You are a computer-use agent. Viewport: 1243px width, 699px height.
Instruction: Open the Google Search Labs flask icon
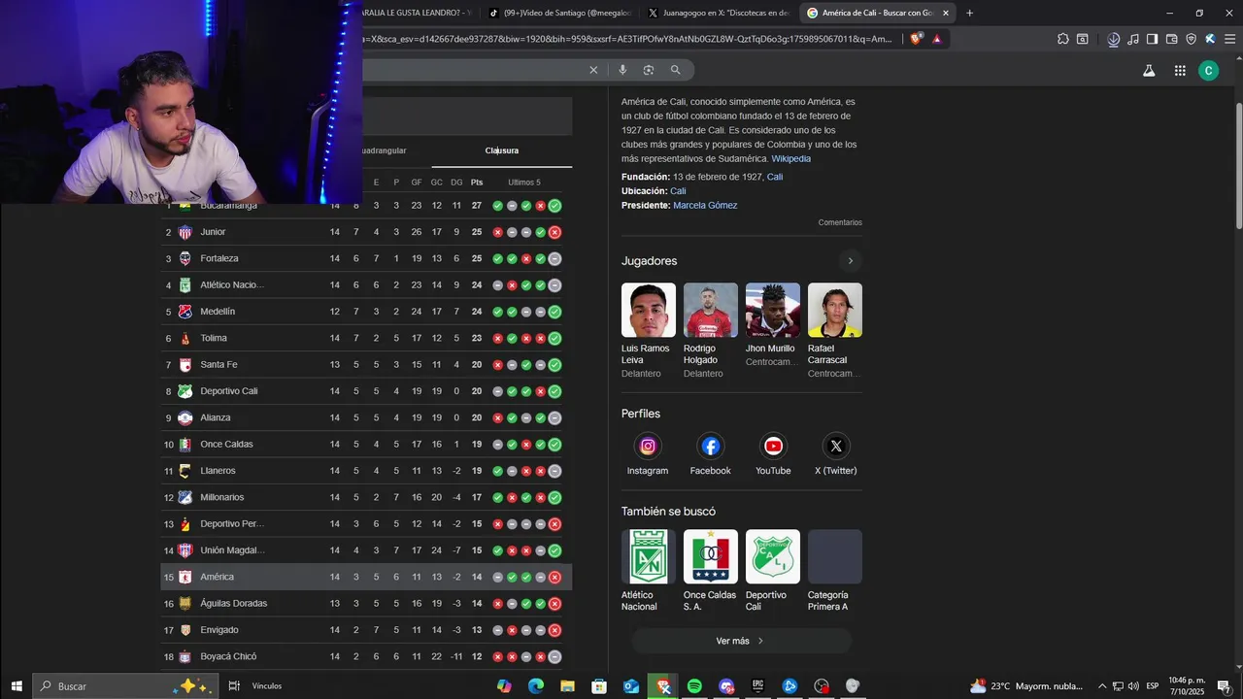click(x=1149, y=70)
